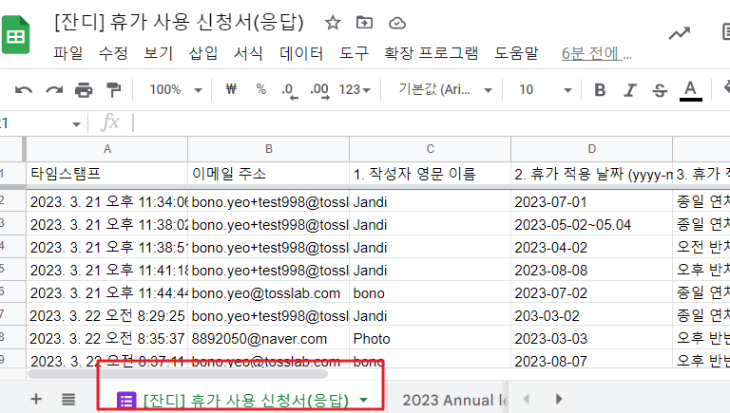Screen dimensions: 730x413
Task: Click the move to folder icon
Action: coord(364,22)
